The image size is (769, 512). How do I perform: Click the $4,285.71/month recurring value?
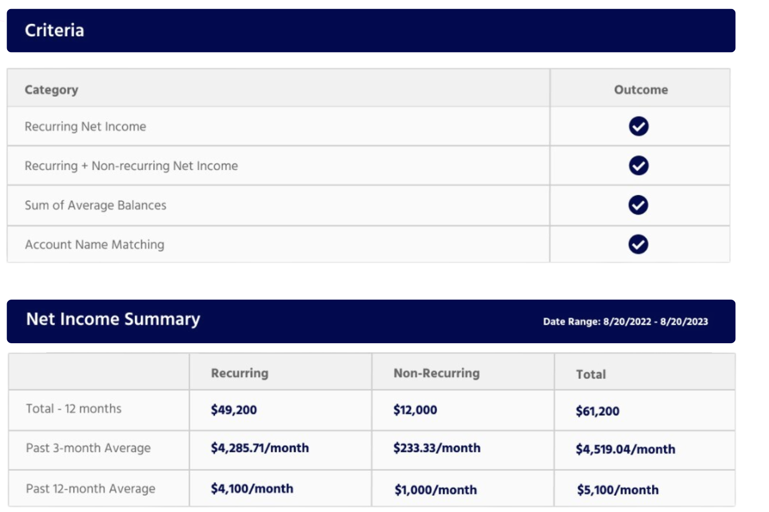tap(259, 448)
